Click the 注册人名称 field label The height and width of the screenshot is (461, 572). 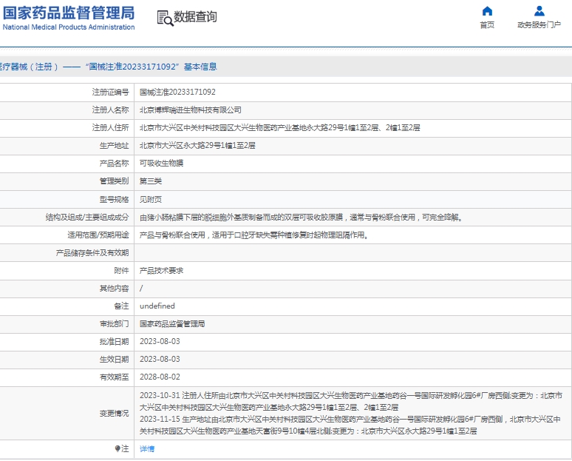point(111,110)
